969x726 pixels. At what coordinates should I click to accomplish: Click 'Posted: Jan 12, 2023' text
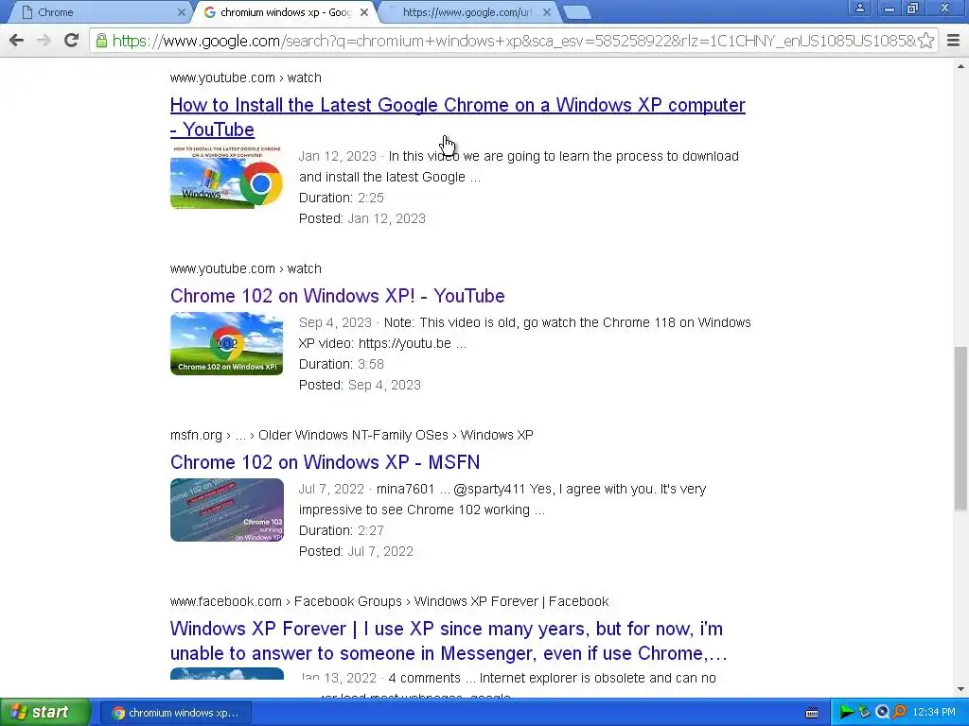pos(362,218)
